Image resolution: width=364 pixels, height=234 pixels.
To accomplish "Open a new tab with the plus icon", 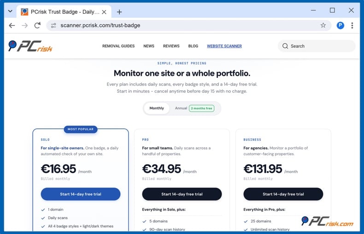I will tap(119, 12).
